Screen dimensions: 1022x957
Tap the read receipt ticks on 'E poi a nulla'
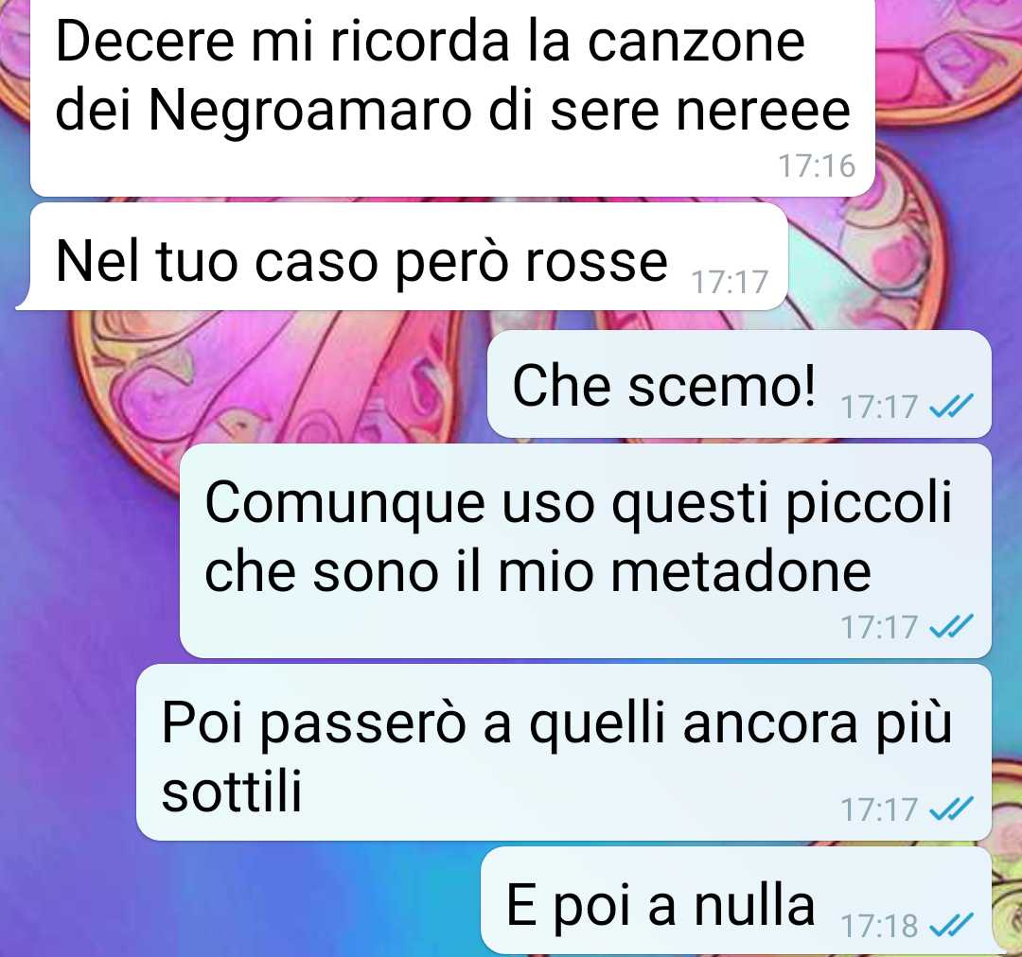click(951, 925)
